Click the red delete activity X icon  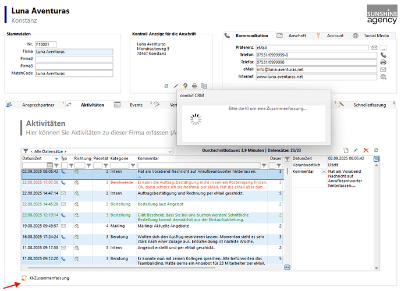coord(365,150)
